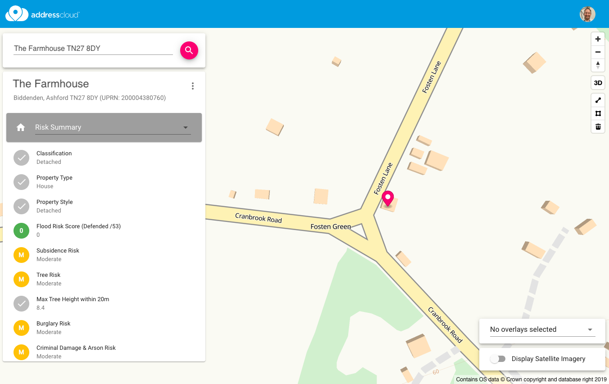
Task: Click the Subsidence Risk M badge
Action: pos(21,255)
